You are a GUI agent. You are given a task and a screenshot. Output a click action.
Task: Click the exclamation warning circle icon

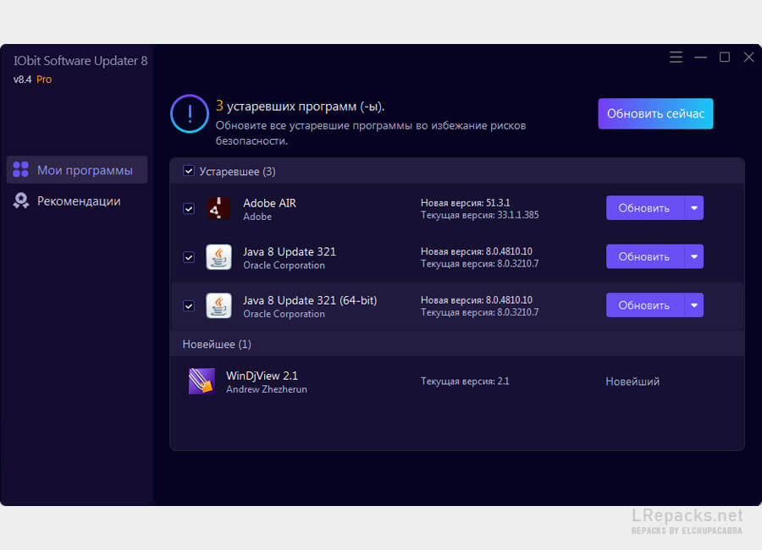[x=190, y=113]
